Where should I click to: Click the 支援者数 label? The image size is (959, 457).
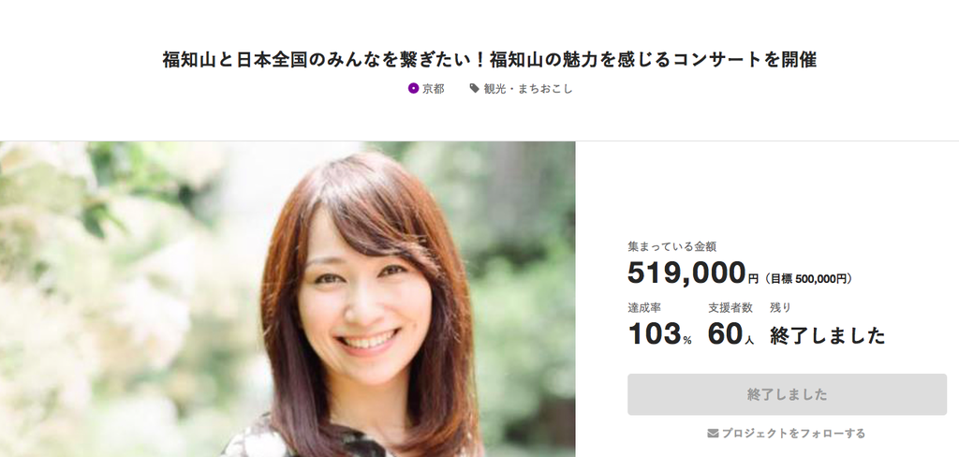pos(730,308)
